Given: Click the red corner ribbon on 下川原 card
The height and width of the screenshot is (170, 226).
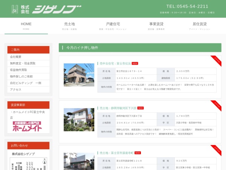Looking at the screenshot, I should 217,105.
